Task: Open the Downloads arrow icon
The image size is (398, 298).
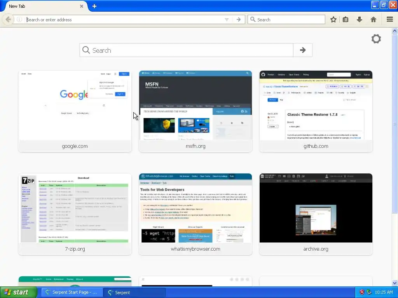Action: [360, 19]
